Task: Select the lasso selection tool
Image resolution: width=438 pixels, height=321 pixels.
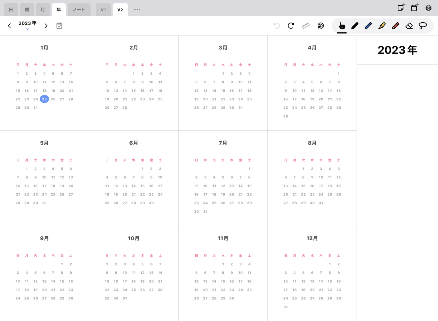Action: [423, 26]
